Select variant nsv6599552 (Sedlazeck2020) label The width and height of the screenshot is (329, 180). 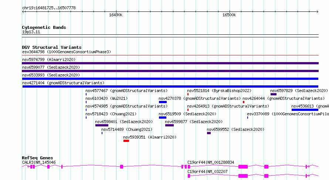point(235,129)
